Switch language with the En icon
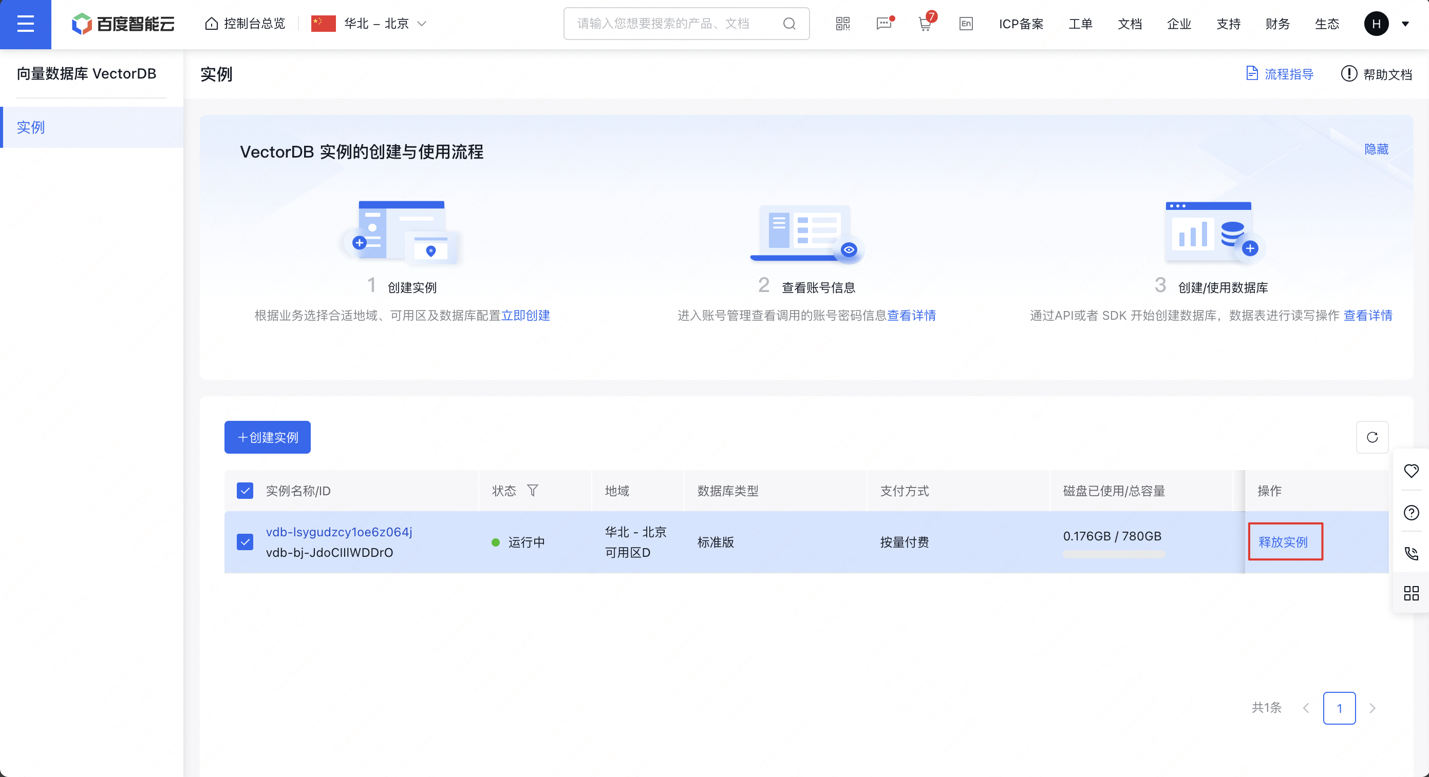1429x777 pixels. coord(966,23)
